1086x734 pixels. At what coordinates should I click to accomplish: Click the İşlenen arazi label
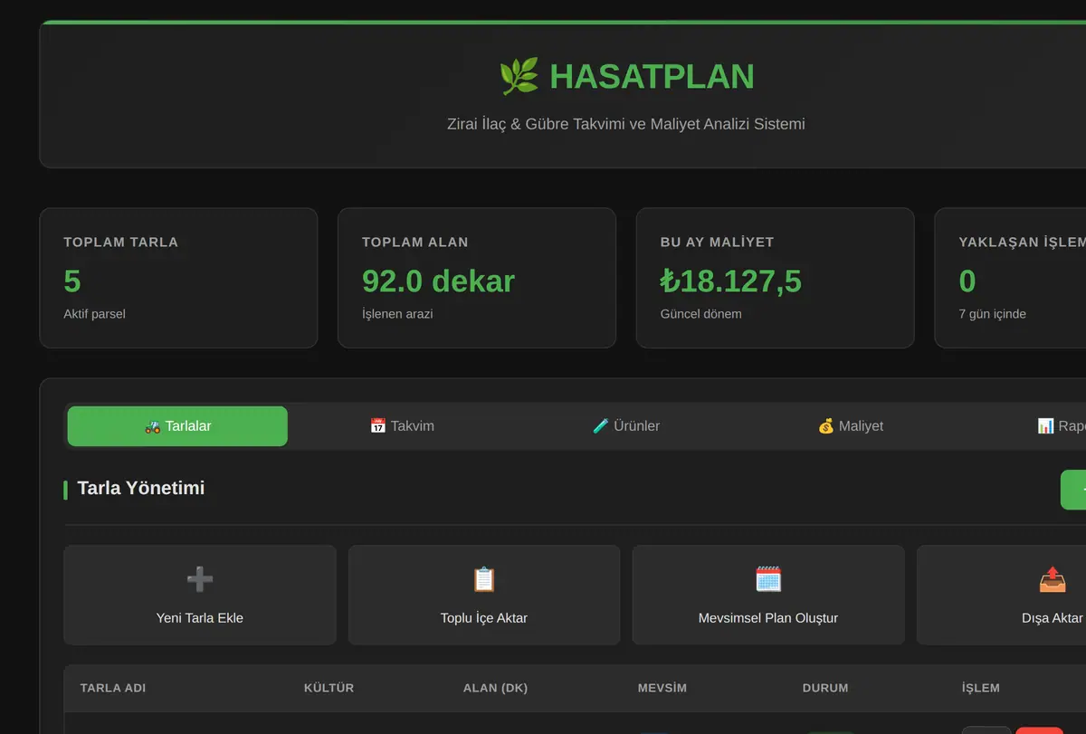tap(397, 314)
